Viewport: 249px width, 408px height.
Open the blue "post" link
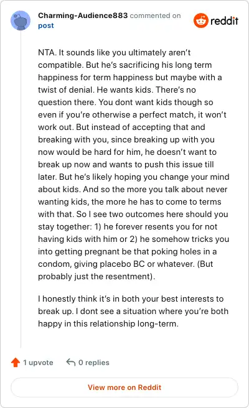46,25
